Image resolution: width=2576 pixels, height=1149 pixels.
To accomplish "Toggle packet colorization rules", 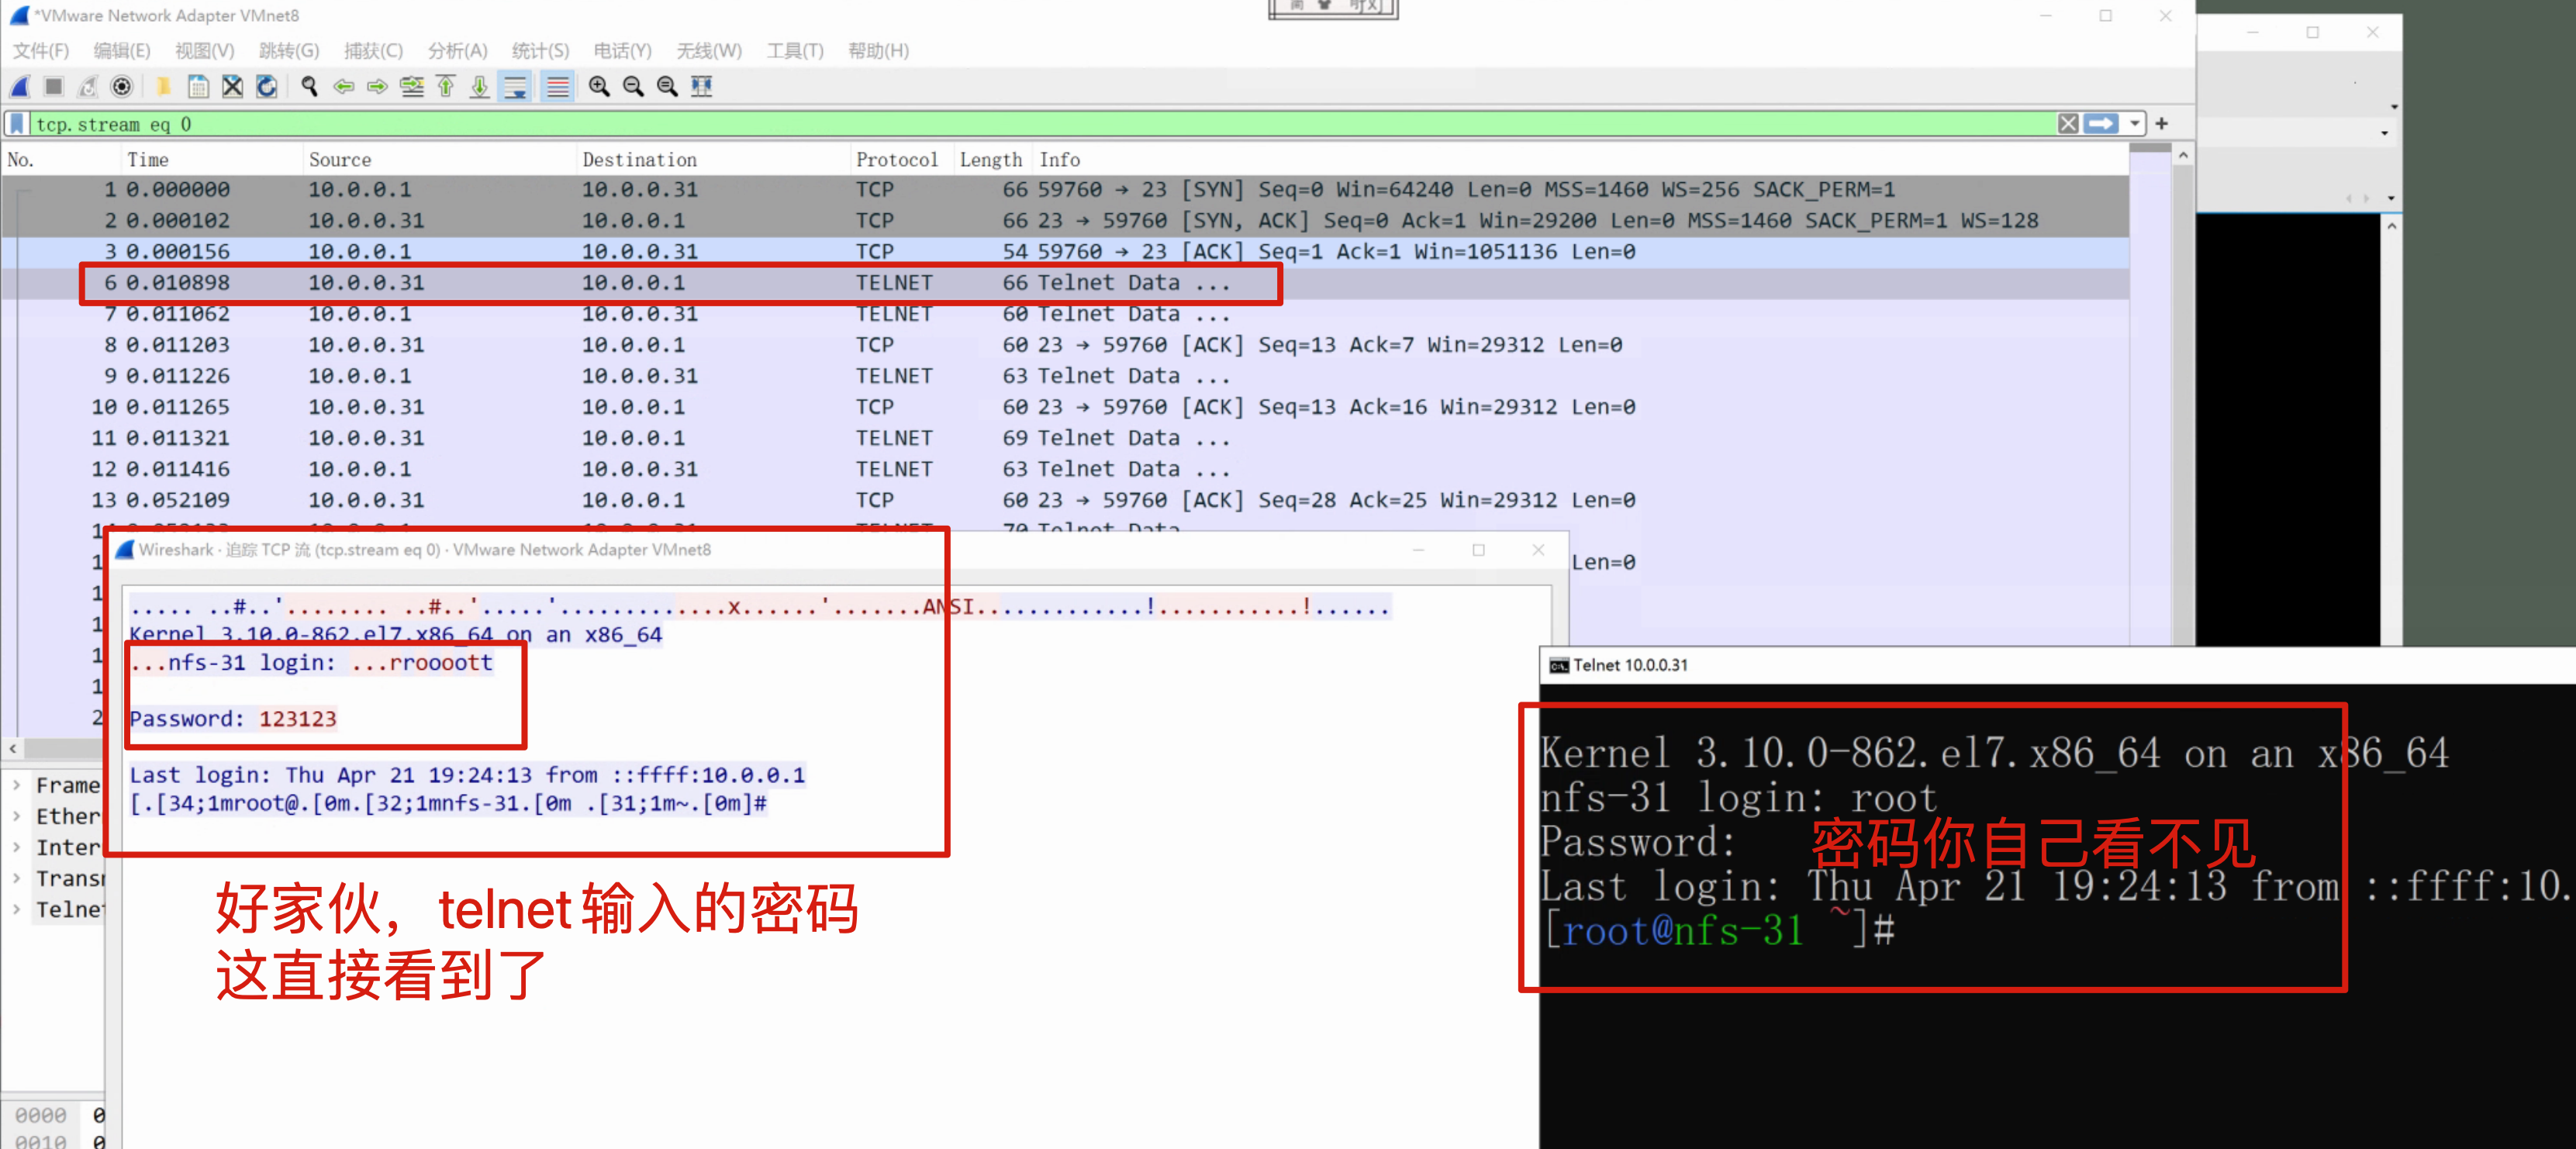I will (x=558, y=87).
